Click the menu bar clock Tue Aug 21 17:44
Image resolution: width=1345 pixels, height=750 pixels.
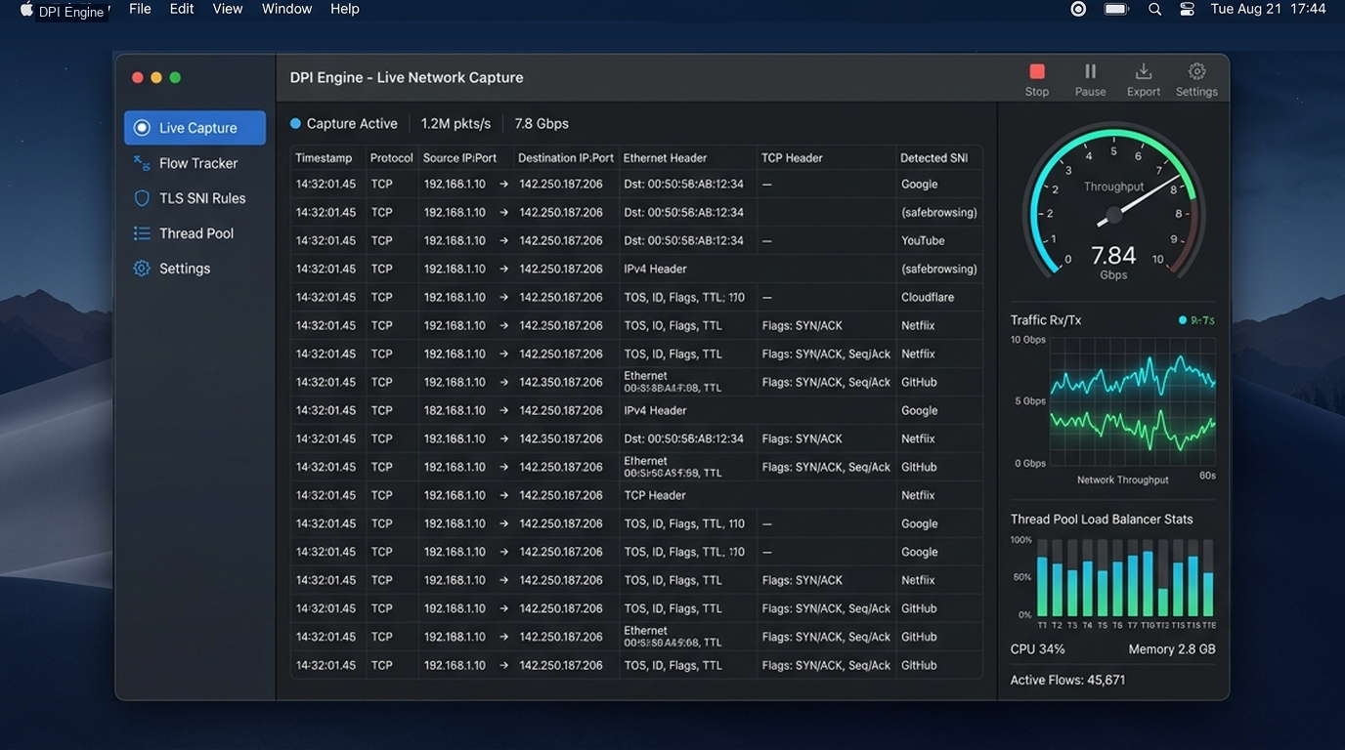[1268, 9]
